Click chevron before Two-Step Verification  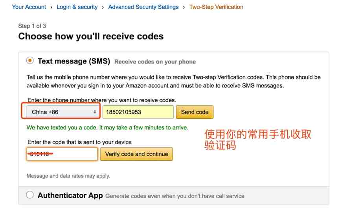[184, 7]
